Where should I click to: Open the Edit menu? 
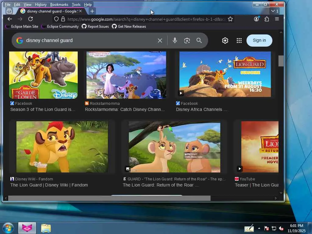(17, 4)
